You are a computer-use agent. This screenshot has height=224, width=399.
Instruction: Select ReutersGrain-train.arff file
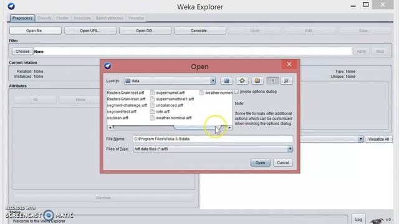[126, 99]
